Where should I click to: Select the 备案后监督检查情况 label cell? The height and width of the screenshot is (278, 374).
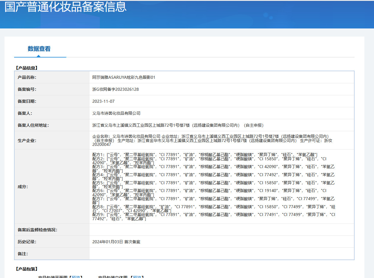point(52,230)
